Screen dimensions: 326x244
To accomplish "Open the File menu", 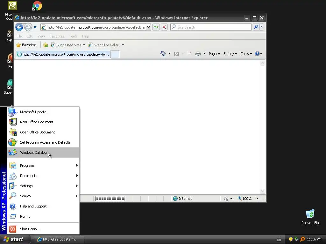I will tap(19, 36).
